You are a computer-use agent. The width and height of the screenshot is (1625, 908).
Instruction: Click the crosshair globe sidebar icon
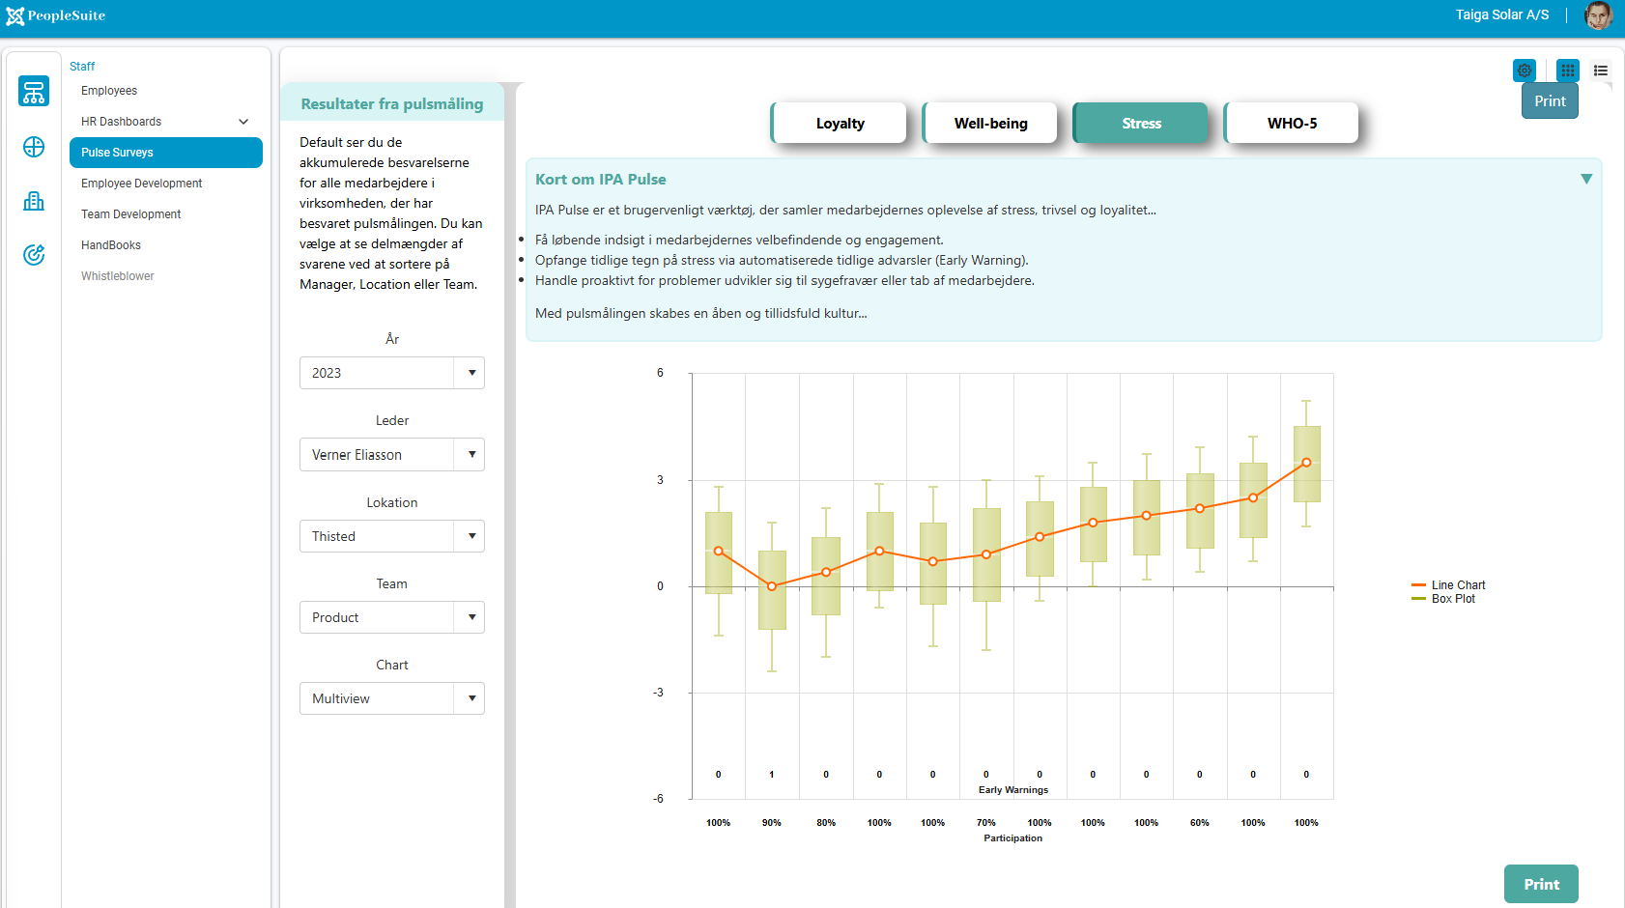point(34,147)
